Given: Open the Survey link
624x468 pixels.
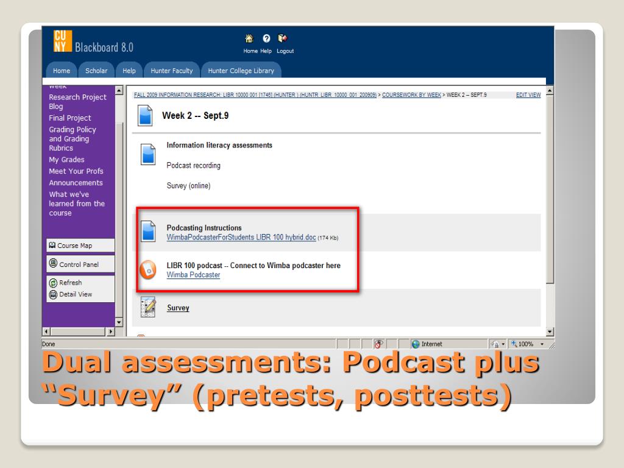Looking at the screenshot, I should pyautogui.click(x=179, y=308).
